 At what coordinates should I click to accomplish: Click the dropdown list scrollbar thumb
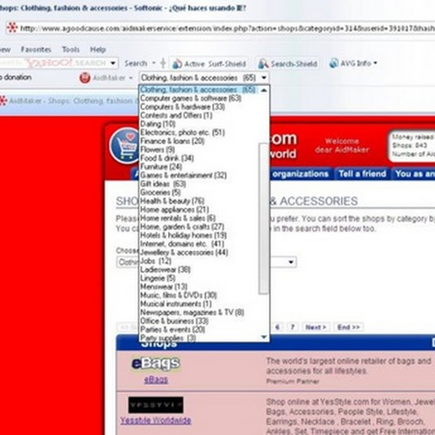click(264, 219)
